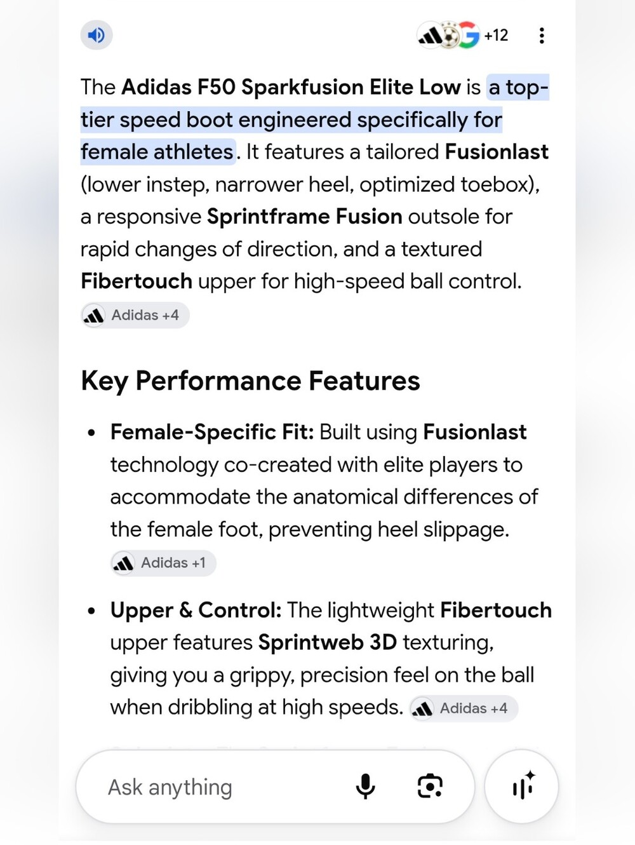Tap the microphone voice search icon

pyautogui.click(x=365, y=787)
